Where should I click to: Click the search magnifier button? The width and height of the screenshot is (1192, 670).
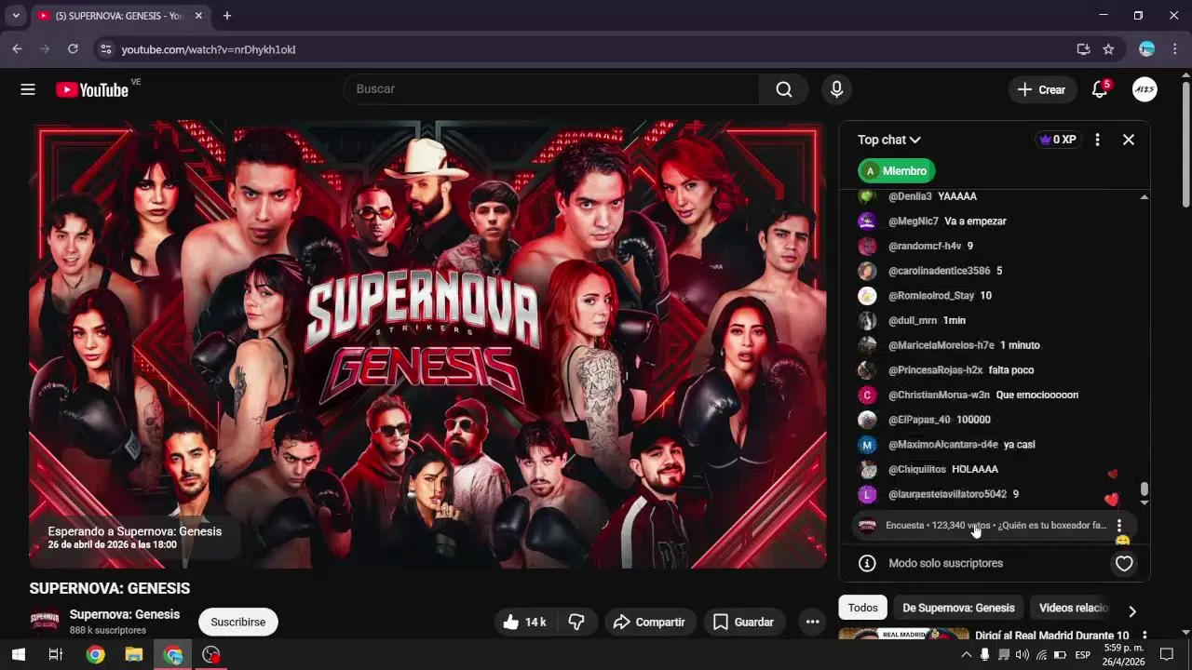(x=784, y=89)
